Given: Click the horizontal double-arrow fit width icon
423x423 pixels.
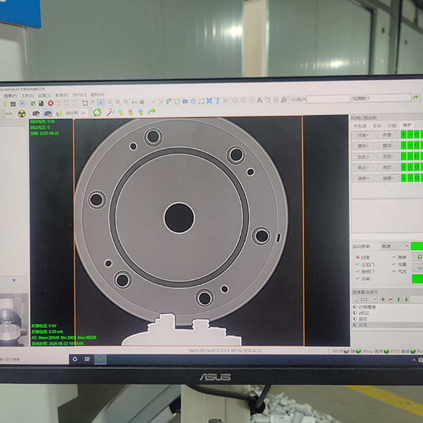Looking at the screenshot, I should (134, 102).
